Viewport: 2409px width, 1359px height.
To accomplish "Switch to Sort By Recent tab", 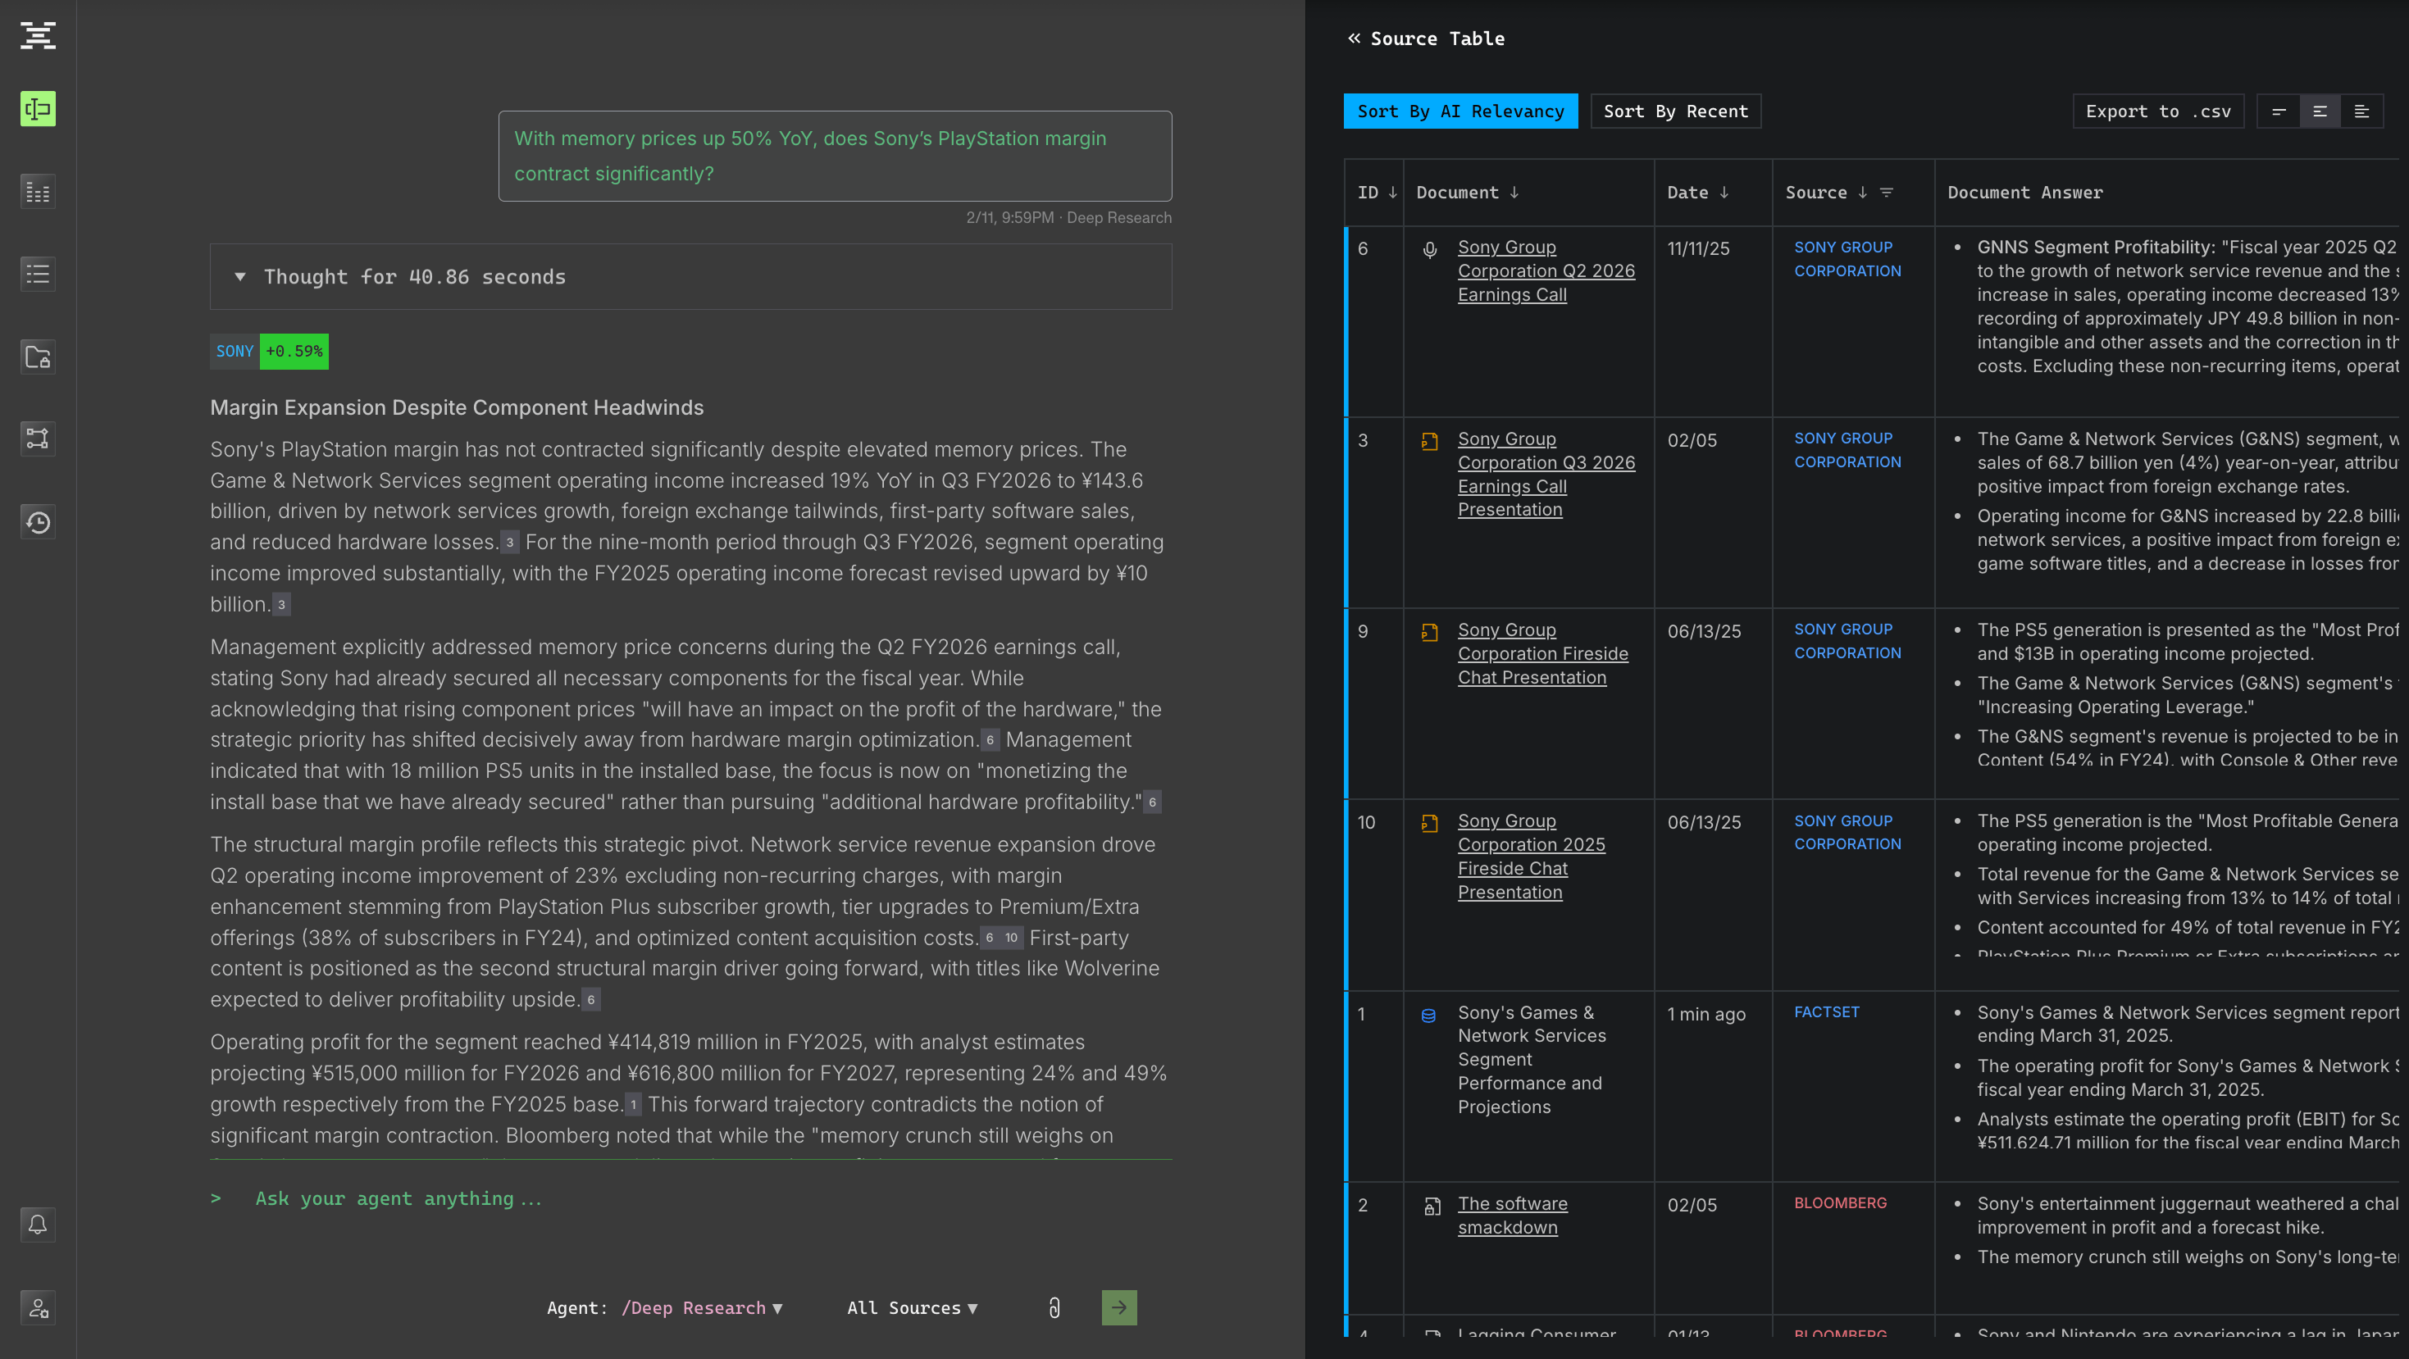I will point(1675,111).
